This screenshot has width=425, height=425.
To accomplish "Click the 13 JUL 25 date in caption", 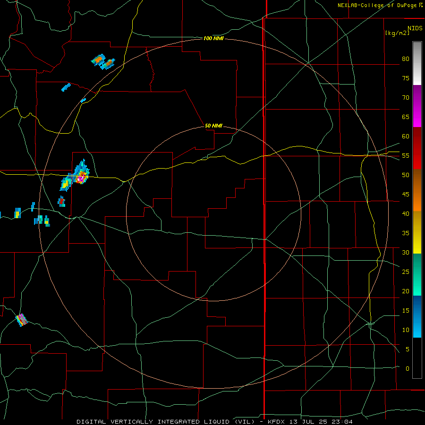I will [x=310, y=422].
